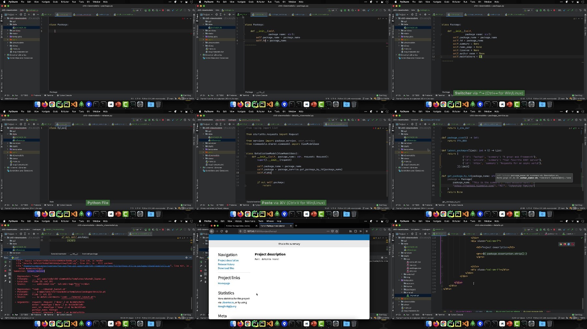
Task: Open page actions dots in Firefox's address bar
Action: tap(328, 231)
